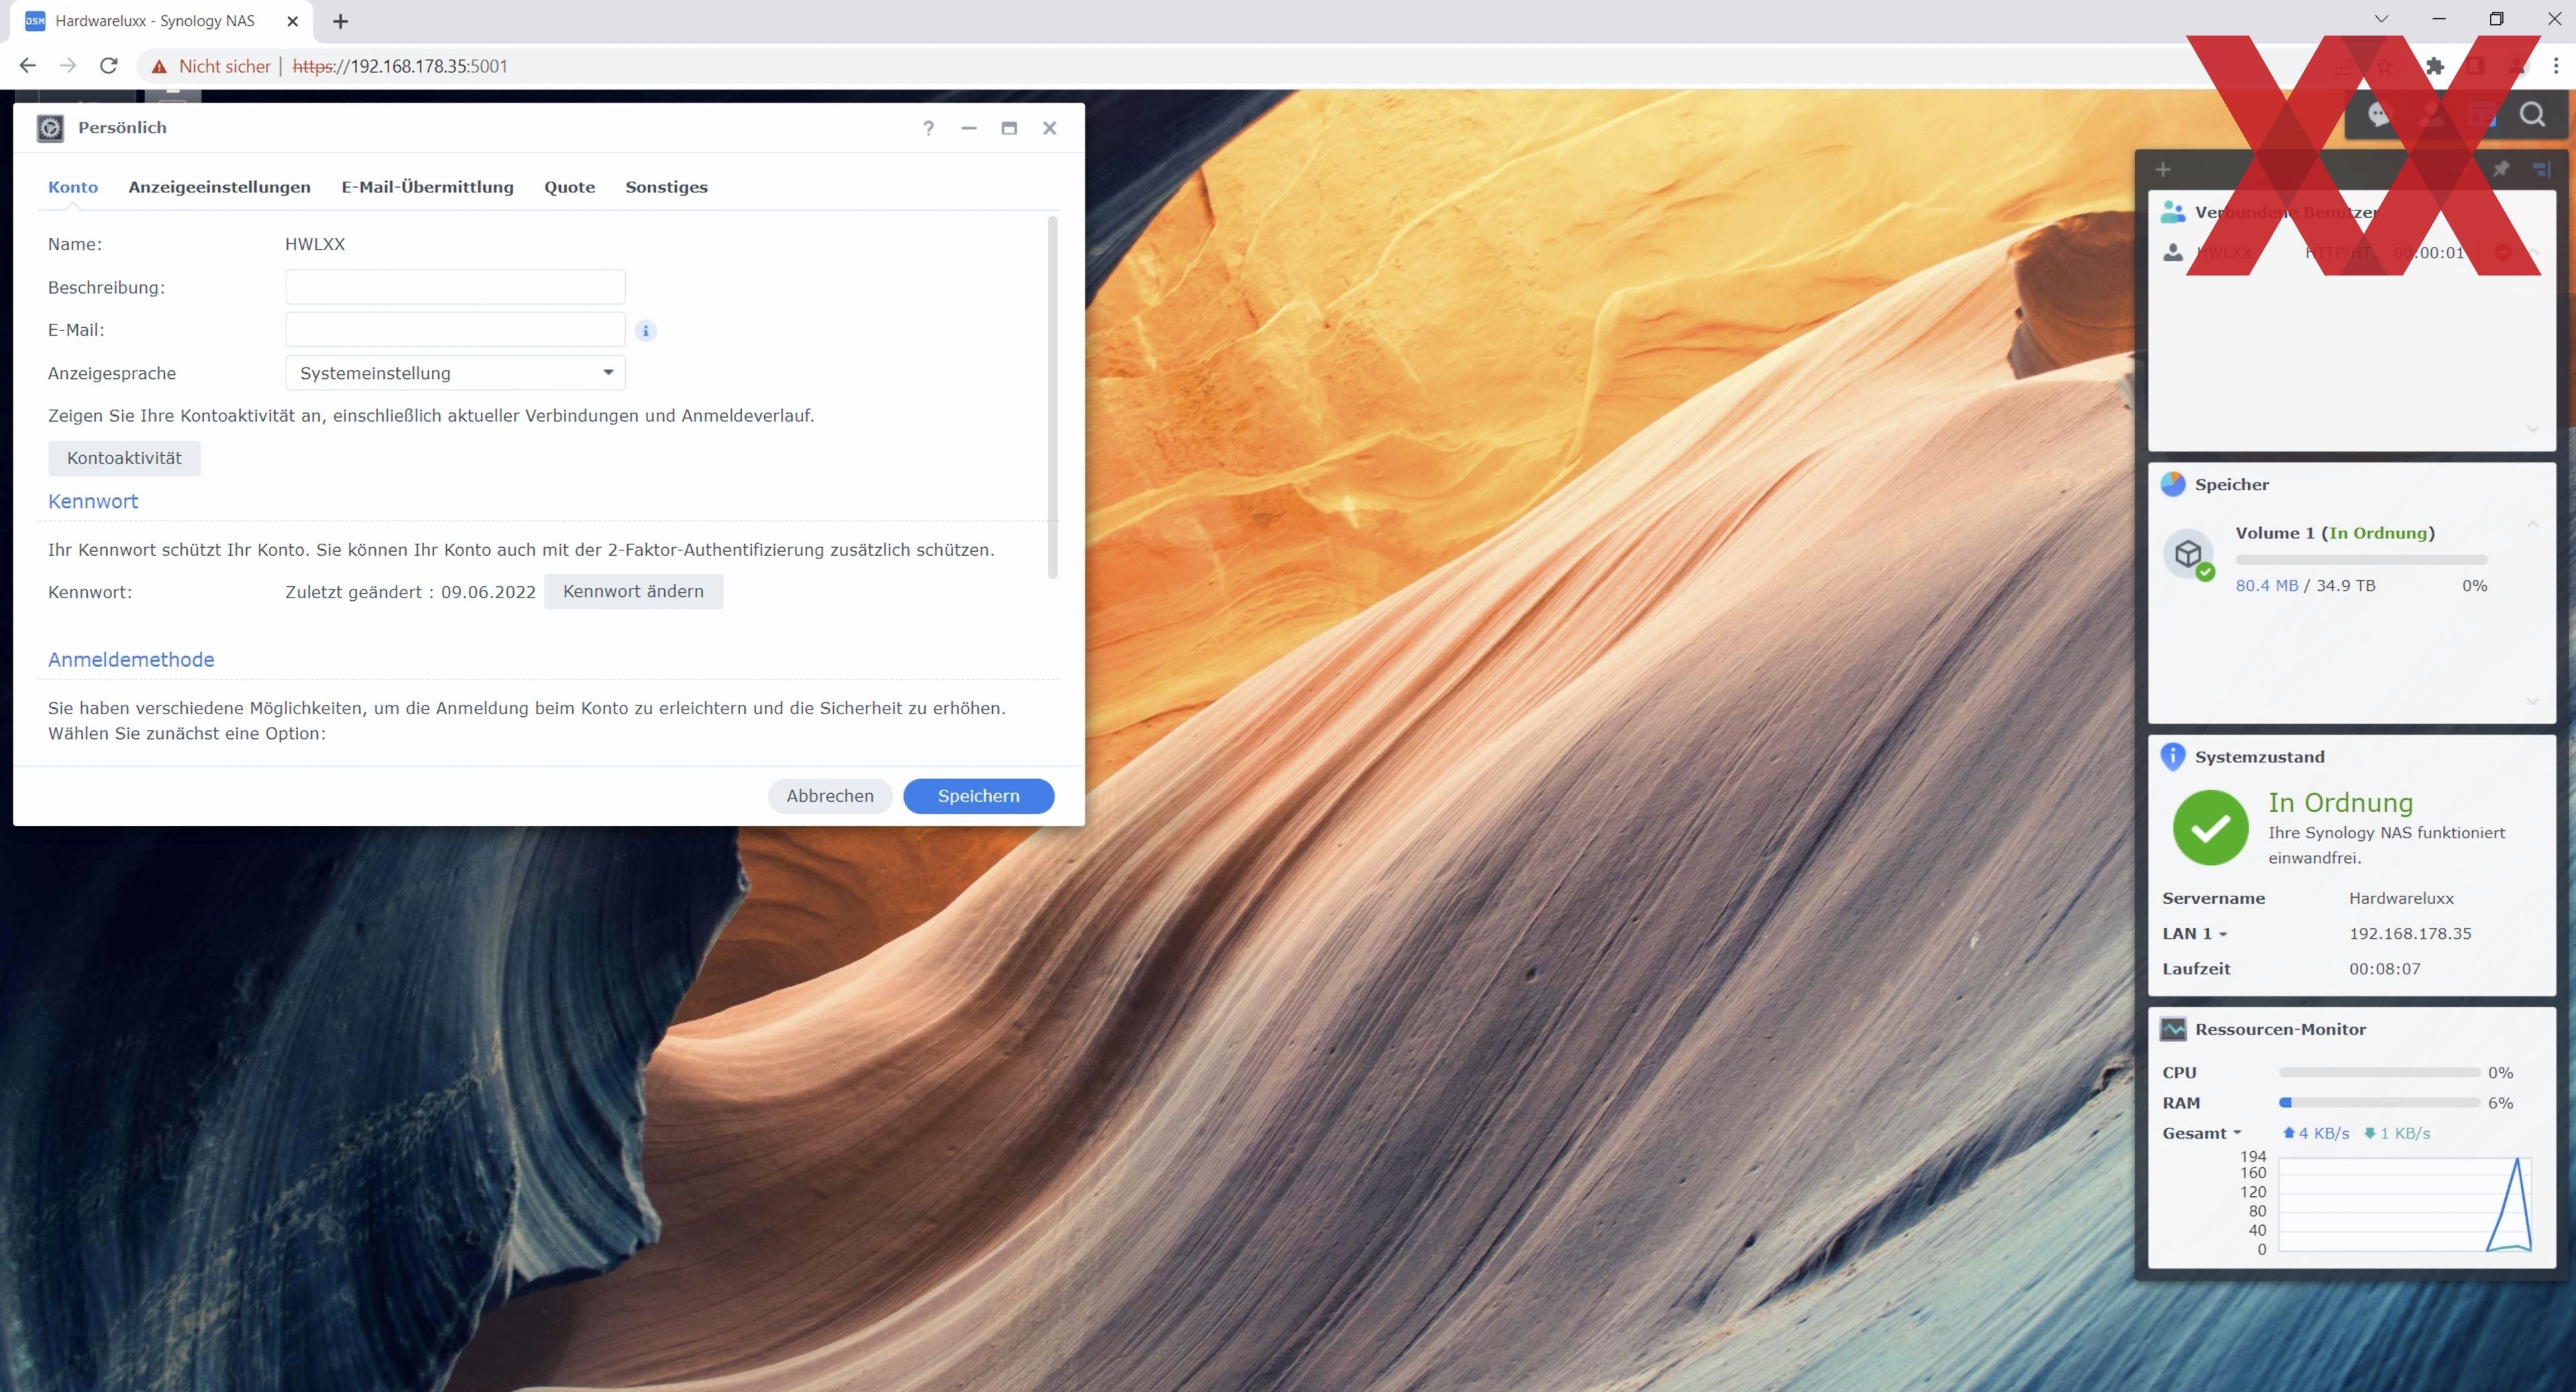The width and height of the screenshot is (2576, 1392).
Task: Click the Persönlich dialog vertical scrollbar
Action: 1052,398
